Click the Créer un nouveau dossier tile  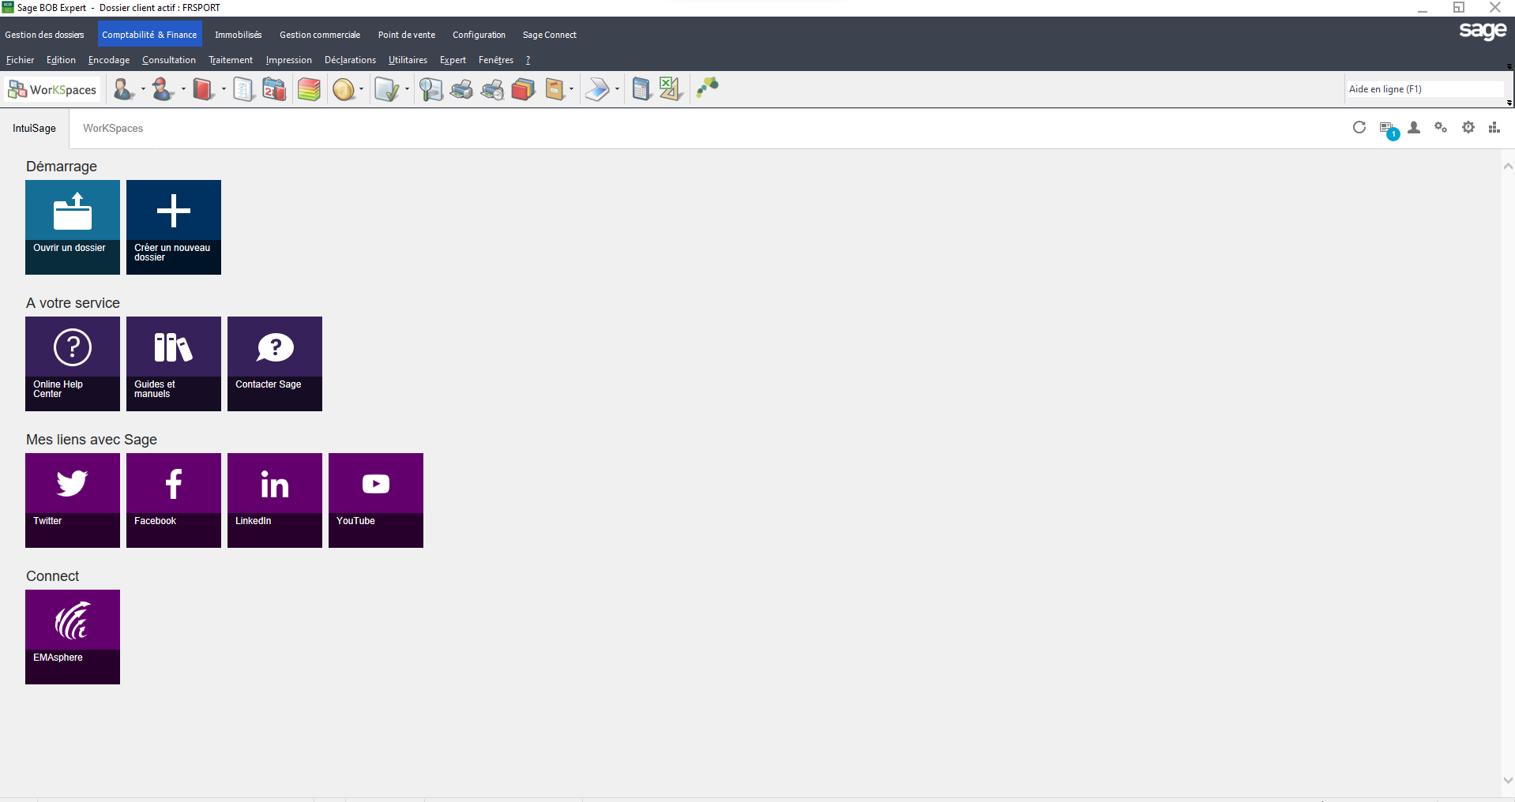coord(174,227)
